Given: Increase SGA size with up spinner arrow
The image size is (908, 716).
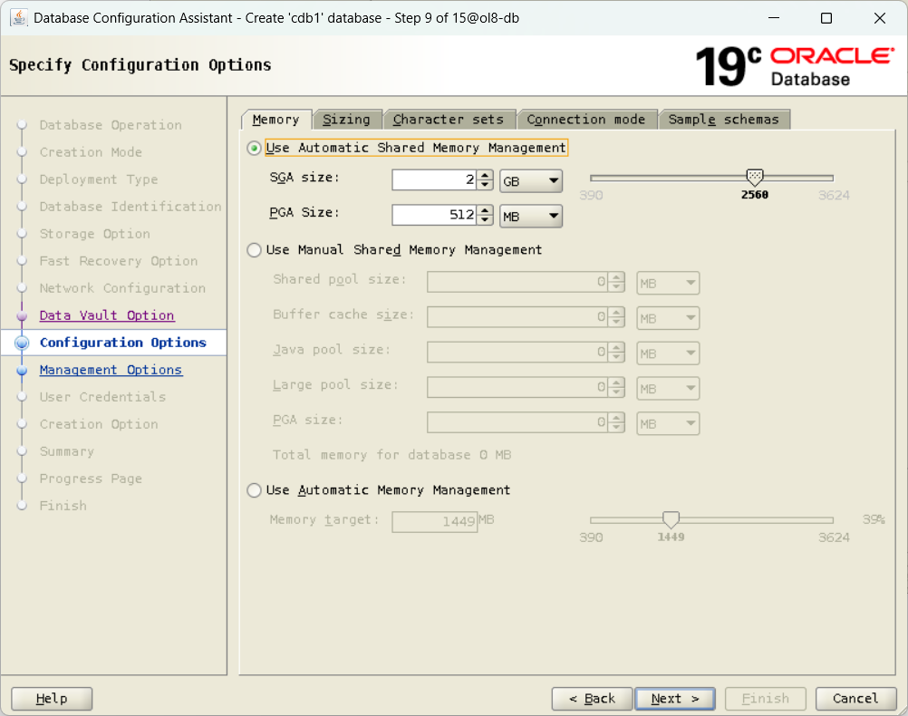Looking at the screenshot, I should 486,176.
